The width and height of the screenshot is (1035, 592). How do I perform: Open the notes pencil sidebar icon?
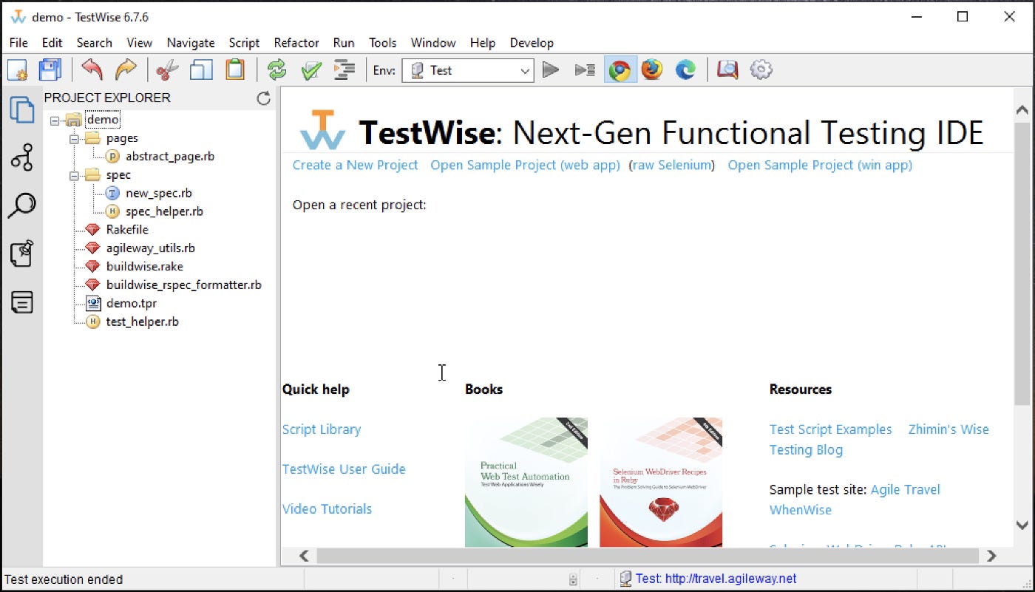[21, 254]
